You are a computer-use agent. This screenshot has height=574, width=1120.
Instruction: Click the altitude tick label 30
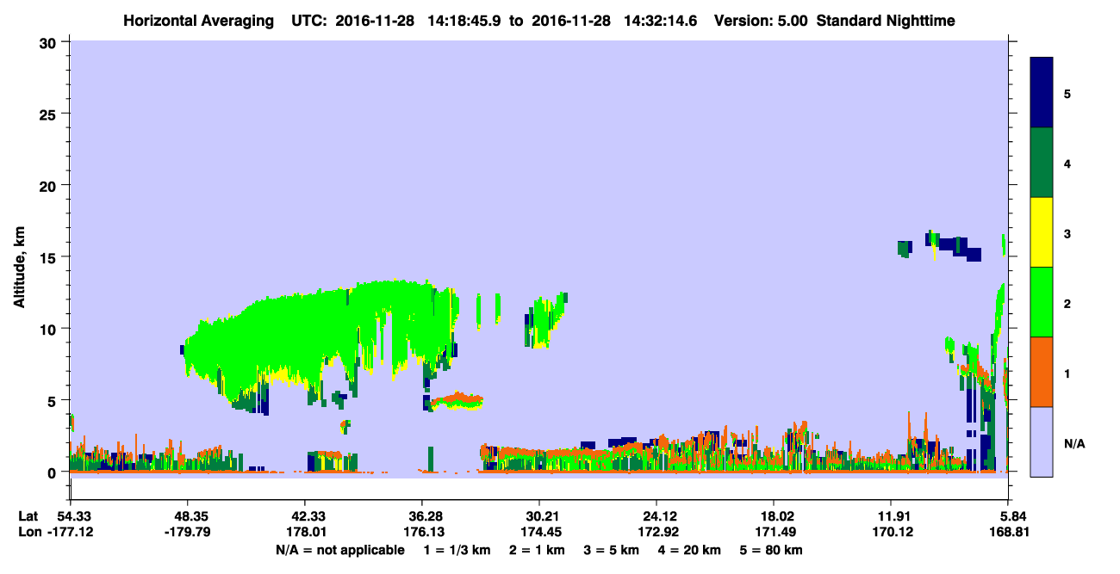pyautogui.click(x=49, y=41)
